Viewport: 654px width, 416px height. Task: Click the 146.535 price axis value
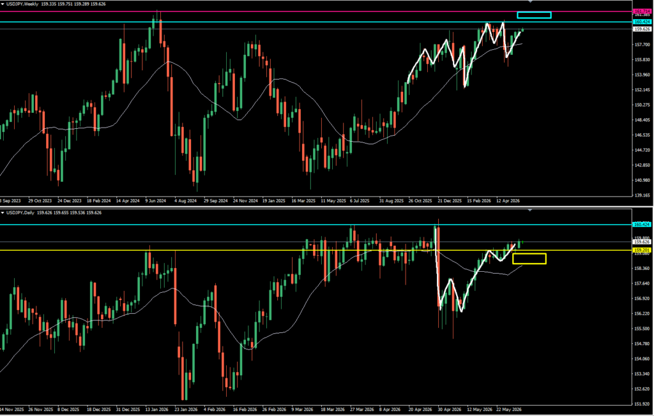(643, 135)
